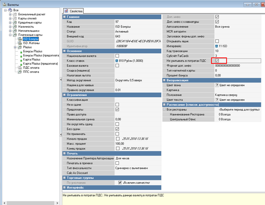Screen dimensions: 265x205
Task: Switch to the Свойства tab
Action: point(73,11)
